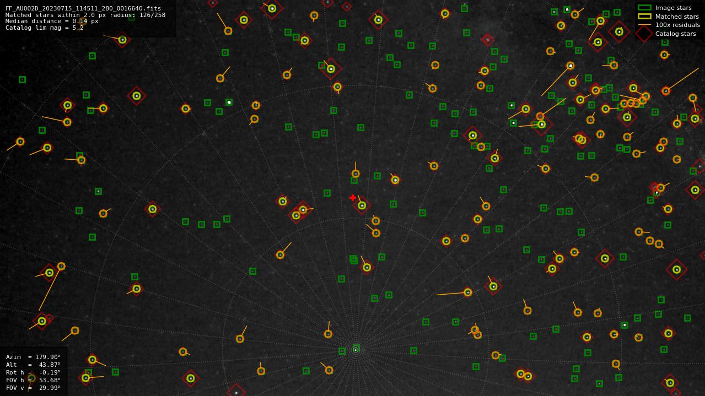Click the '100x residuals' legend label

tap(677, 25)
